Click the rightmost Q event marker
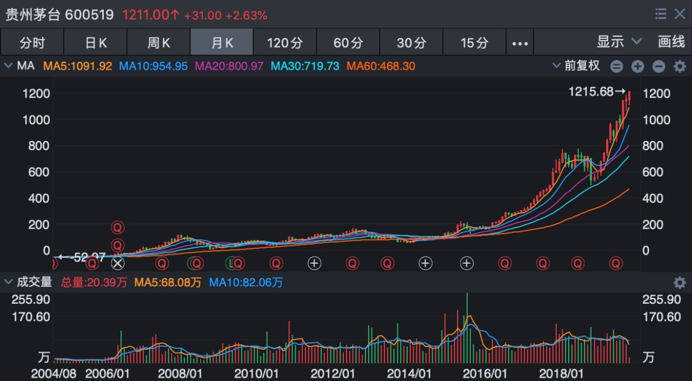692x381 pixels. (x=616, y=263)
